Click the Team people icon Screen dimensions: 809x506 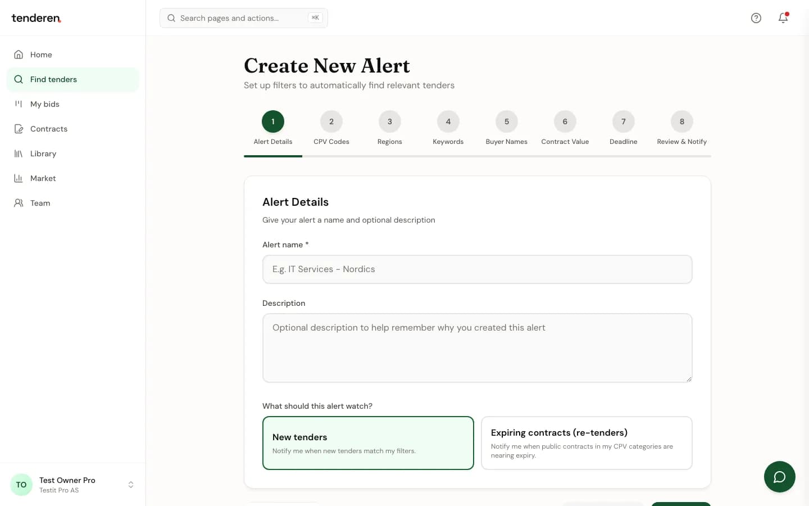(x=19, y=203)
